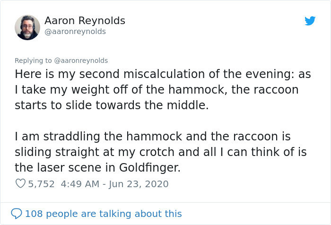Click the 5,752 likes count
The image size is (331, 225).
click(41, 184)
